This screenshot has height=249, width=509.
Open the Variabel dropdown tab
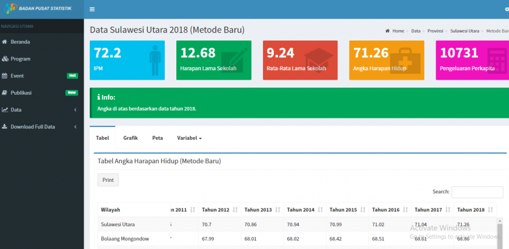pos(189,138)
